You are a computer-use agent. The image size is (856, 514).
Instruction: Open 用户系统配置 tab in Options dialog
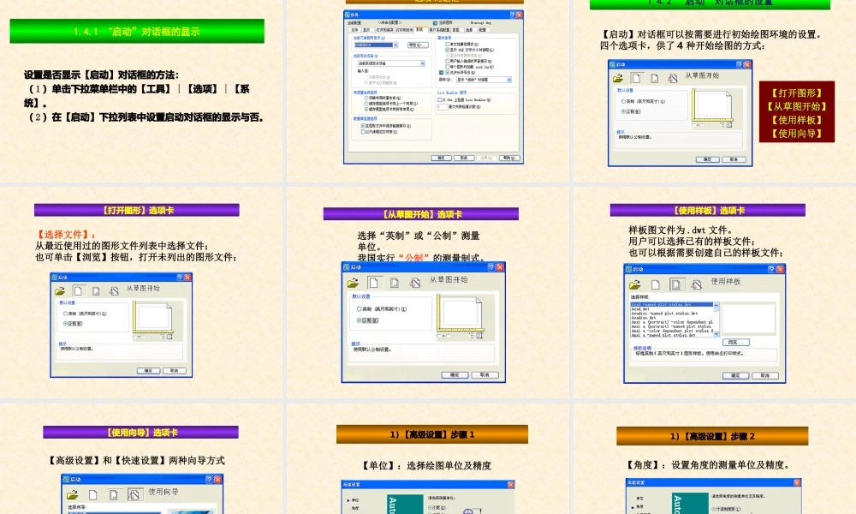(439, 29)
